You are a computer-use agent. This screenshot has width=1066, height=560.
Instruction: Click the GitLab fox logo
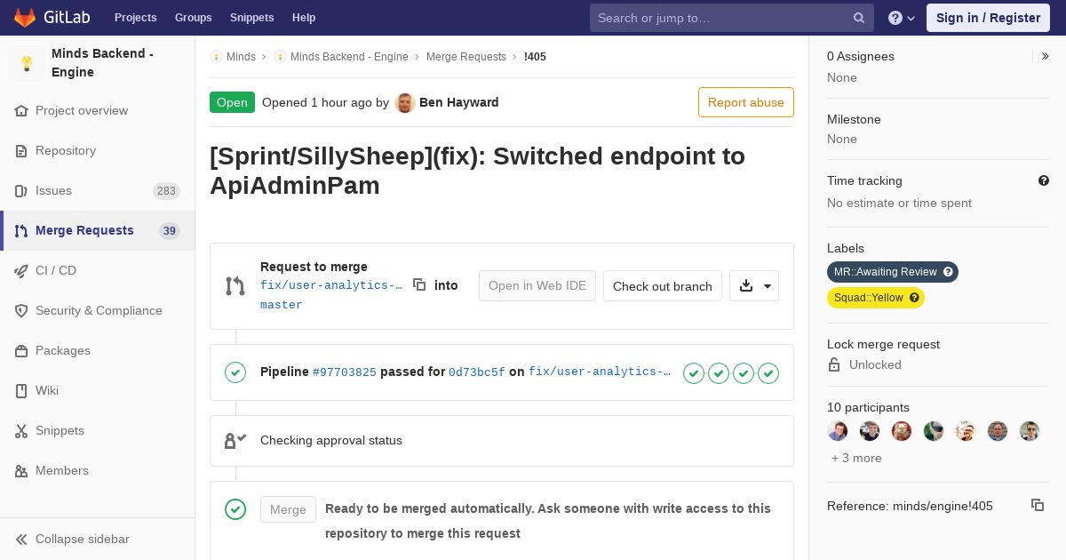[25, 18]
